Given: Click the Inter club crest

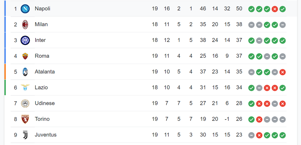Looking at the screenshot, I should tap(25, 40).
